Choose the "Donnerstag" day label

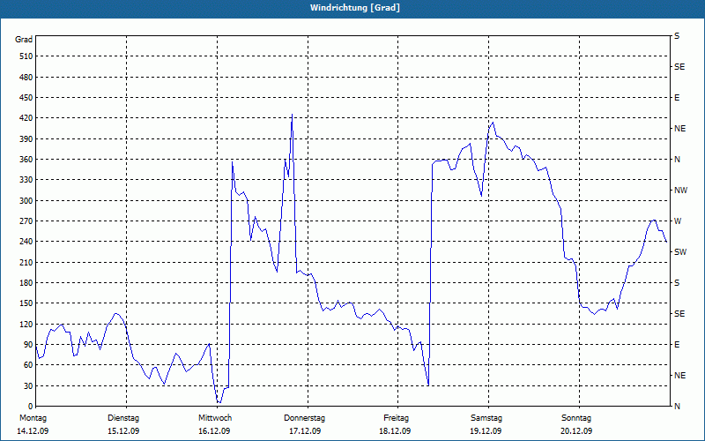point(304,418)
